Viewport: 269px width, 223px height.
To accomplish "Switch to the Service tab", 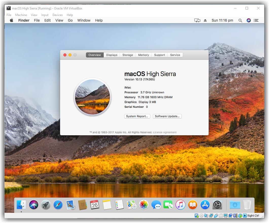I will click(x=175, y=55).
